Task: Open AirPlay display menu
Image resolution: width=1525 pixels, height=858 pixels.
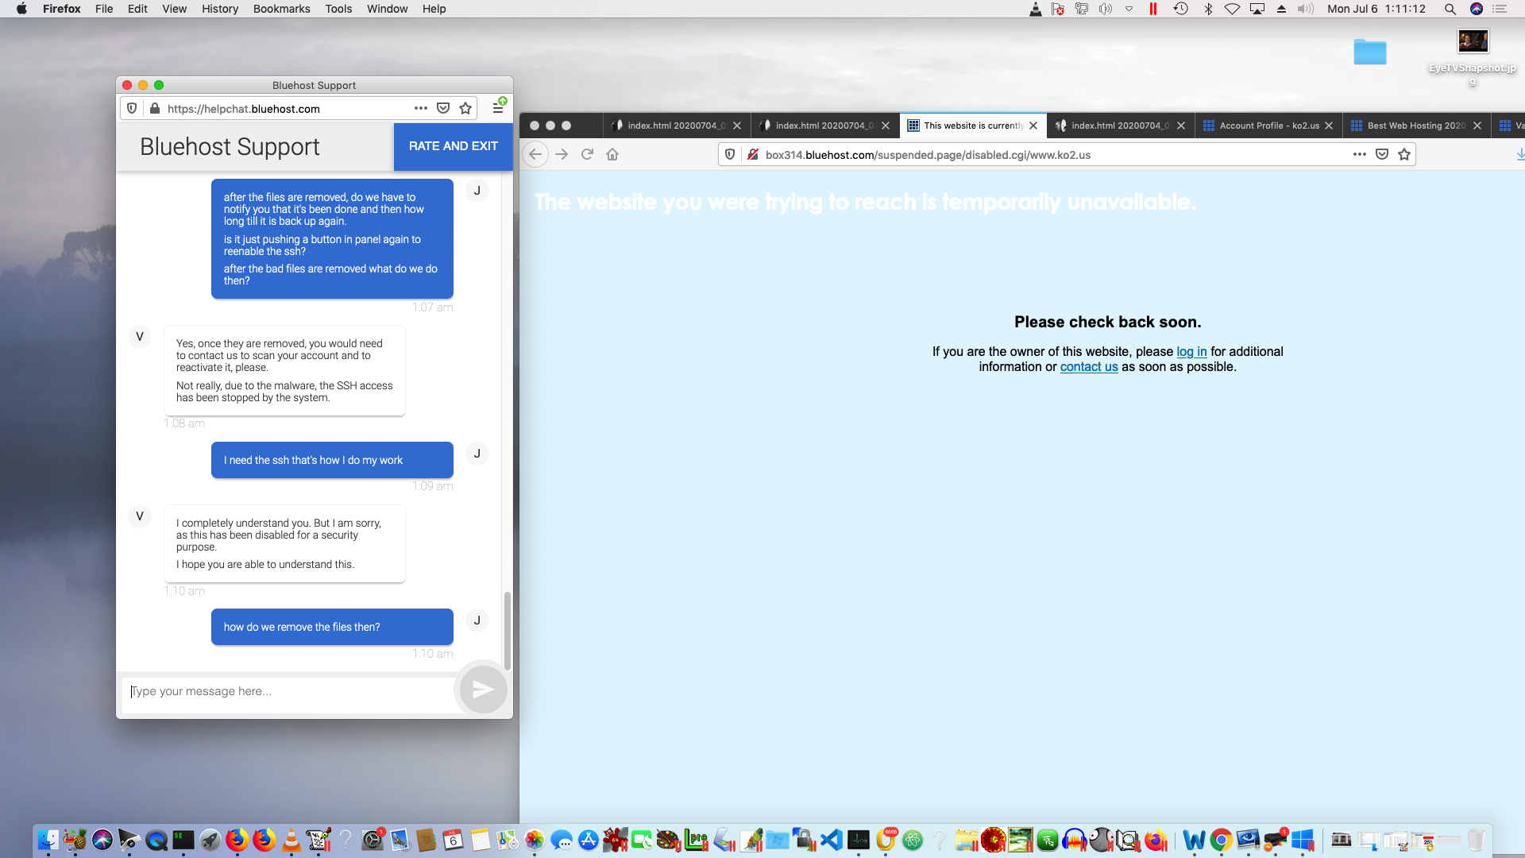Action: [x=1257, y=9]
